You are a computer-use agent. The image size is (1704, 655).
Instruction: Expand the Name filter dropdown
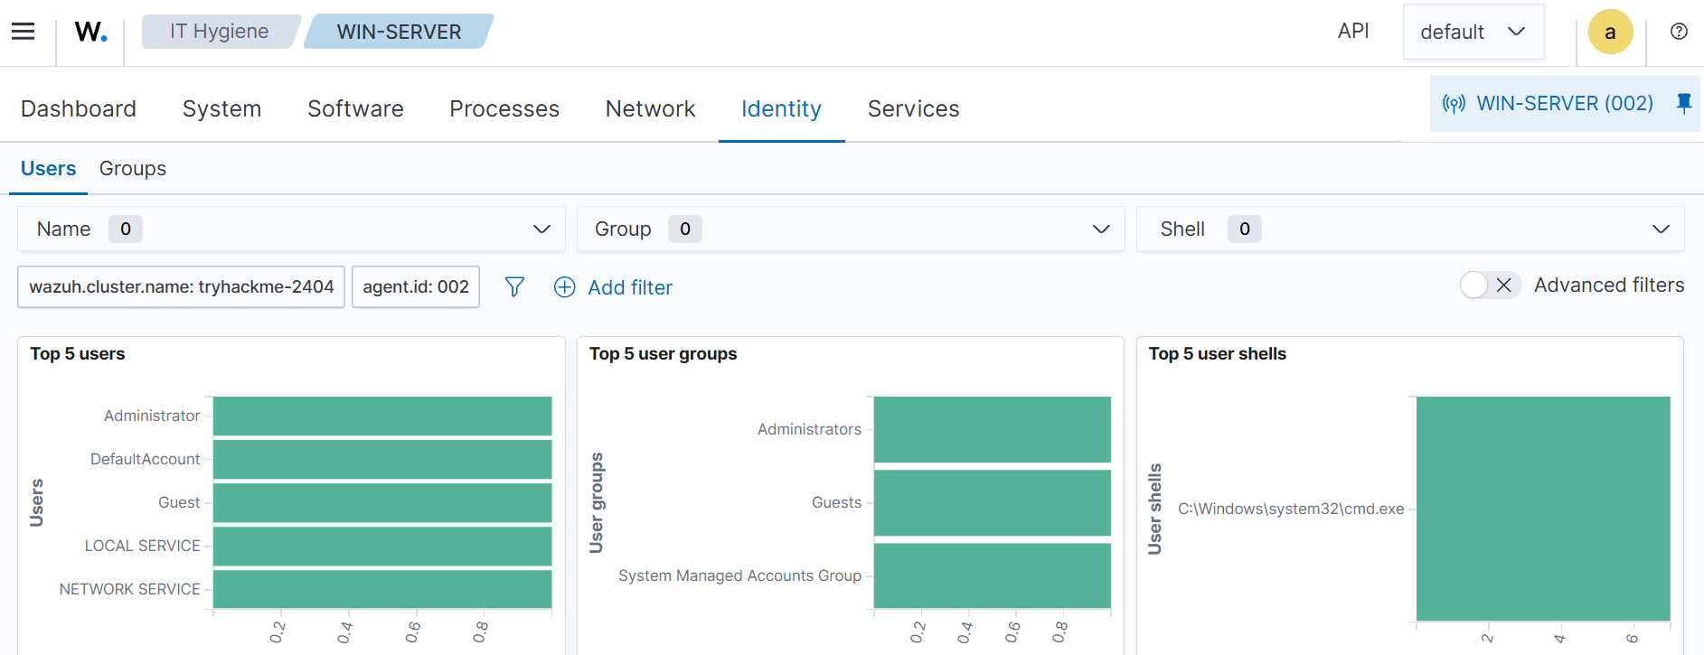click(291, 229)
